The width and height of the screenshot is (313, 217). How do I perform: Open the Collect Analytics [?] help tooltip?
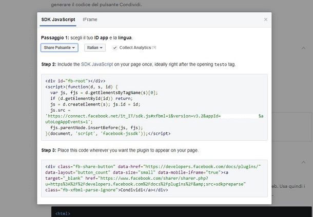coord(154,48)
